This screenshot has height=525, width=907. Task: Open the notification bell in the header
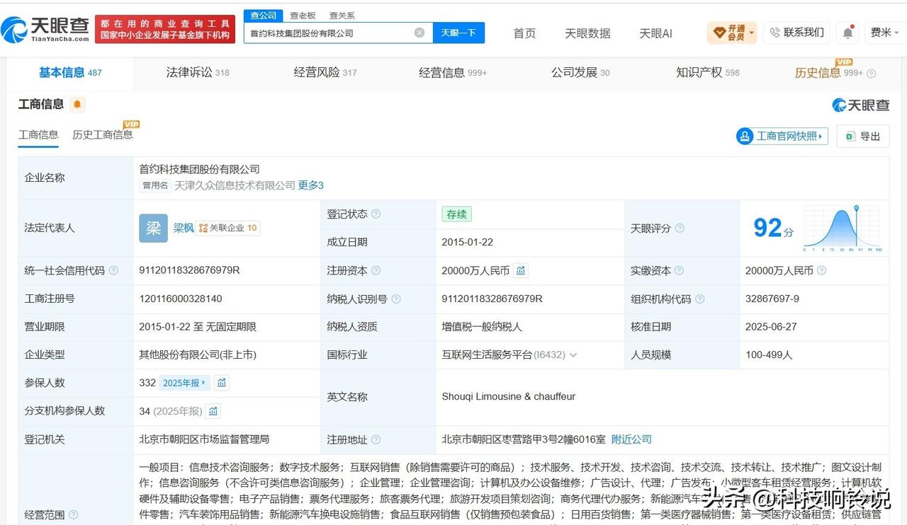click(x=847, y=33)
